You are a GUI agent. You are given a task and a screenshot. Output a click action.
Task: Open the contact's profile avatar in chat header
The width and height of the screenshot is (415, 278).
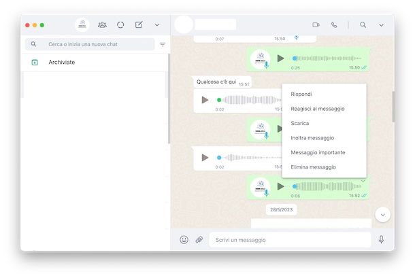[184, 24]
